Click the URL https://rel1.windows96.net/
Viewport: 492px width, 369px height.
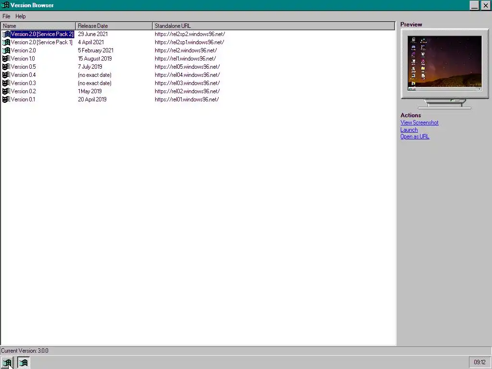point(185,59)
